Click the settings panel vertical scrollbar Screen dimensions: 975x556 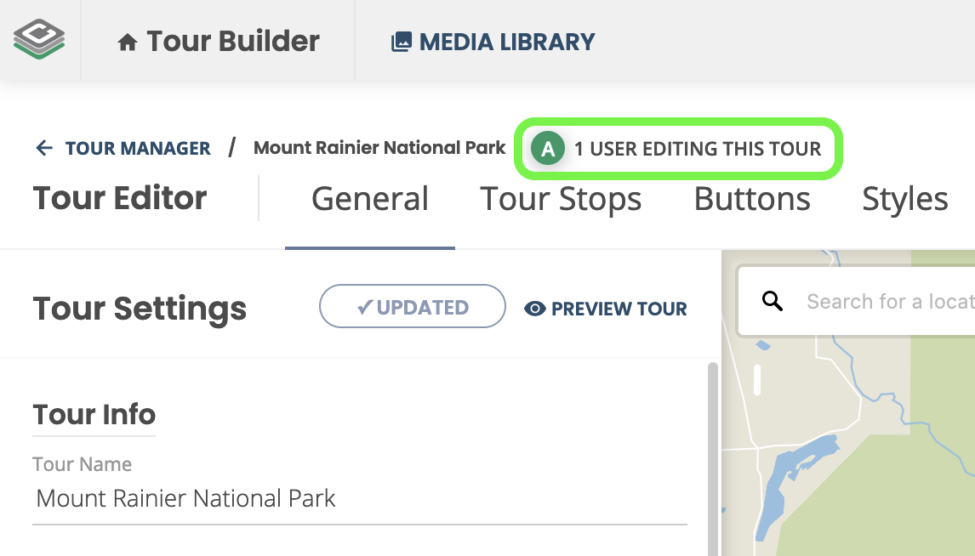point(713,458)
